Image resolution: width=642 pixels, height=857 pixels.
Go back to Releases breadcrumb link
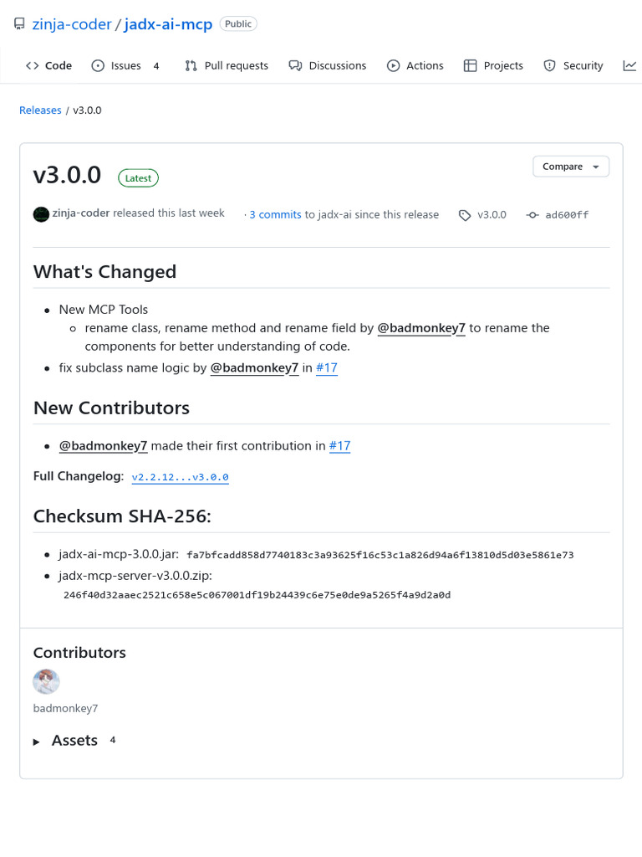[40, 110]
